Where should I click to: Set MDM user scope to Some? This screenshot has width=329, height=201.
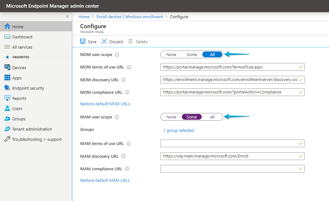[x=191, y=54]
